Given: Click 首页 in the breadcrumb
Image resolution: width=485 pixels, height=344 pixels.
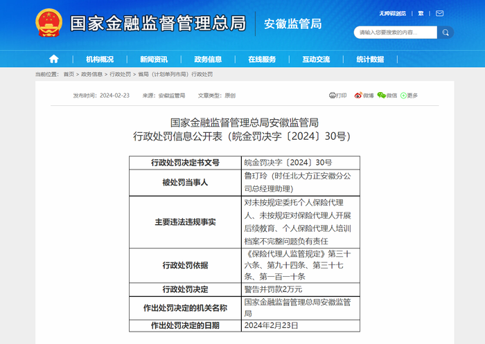Looking at the screenshot, I should pos(69,74).
